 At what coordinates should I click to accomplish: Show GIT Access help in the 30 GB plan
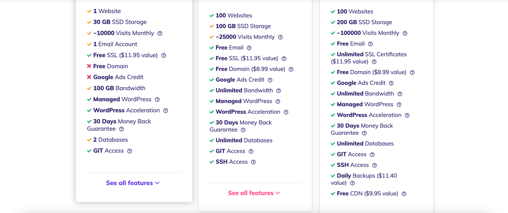coord(130,151)
